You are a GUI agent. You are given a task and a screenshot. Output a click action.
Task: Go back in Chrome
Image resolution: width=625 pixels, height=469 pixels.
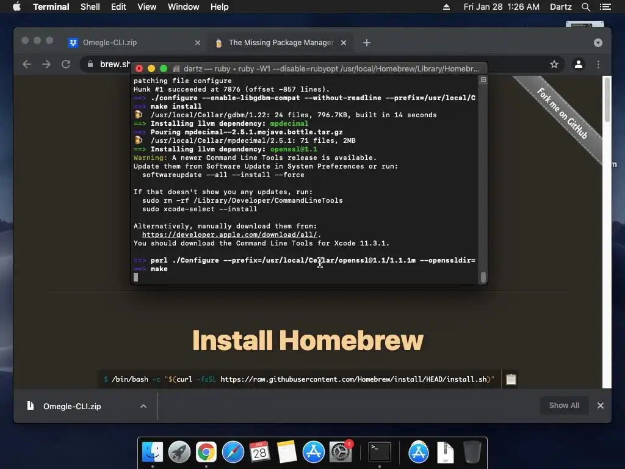27,64
